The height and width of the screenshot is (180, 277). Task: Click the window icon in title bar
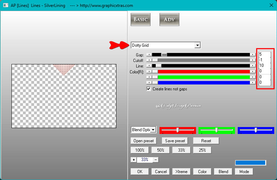(x=5, y=5)
